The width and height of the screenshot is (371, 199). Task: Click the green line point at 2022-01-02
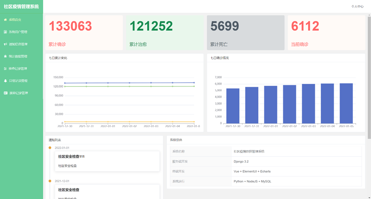(130, 87)
